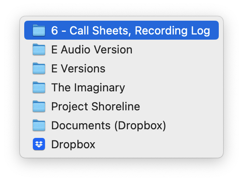Viewport: 243px width, 181px height.
Task: Click the folder icon beside E Audio Version
Action: click(x=39, y=50)
